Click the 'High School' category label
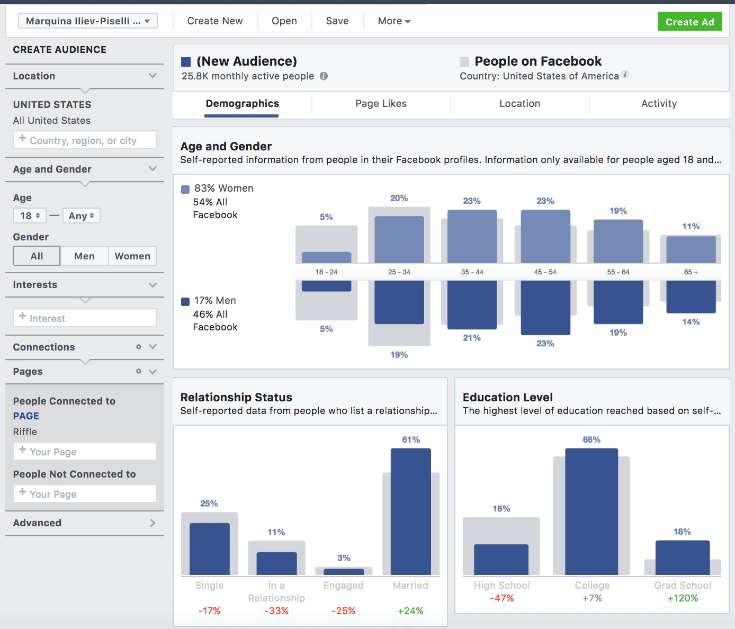 (x=502, y=586)
